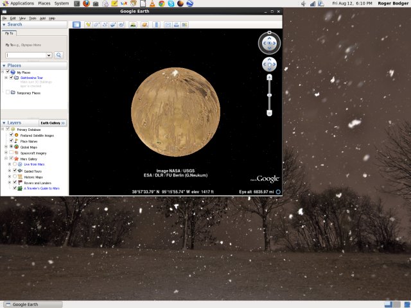Open the Tools menu
This screenshot has height=308, width=411.
(x=33, y=19)
